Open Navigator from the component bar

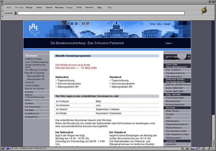(187, 148)
